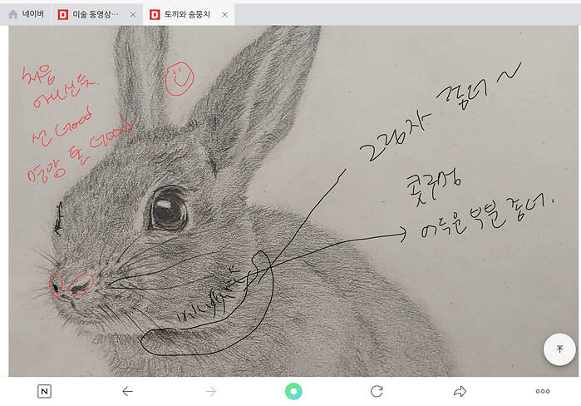This screenshot has width=581, height=406.
Task: Go back to the previous page
Action: click(127, 391)
